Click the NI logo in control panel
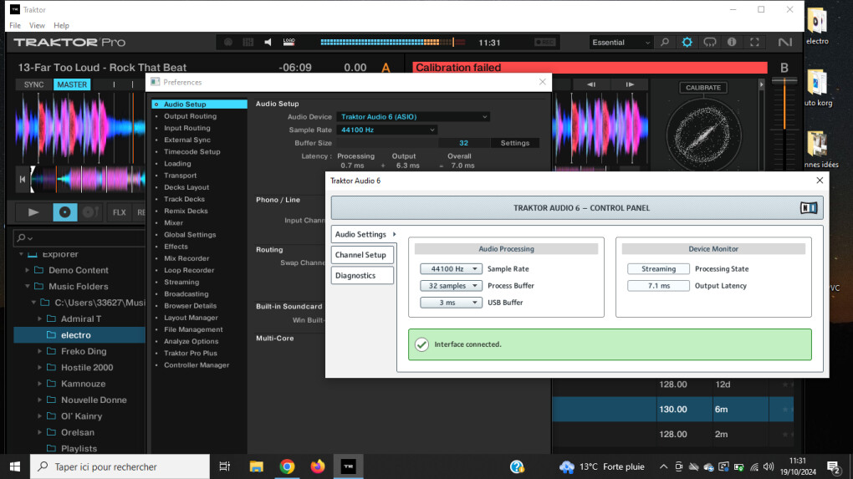Viewport: 853px width, 479px height. [x=809, y=207]
